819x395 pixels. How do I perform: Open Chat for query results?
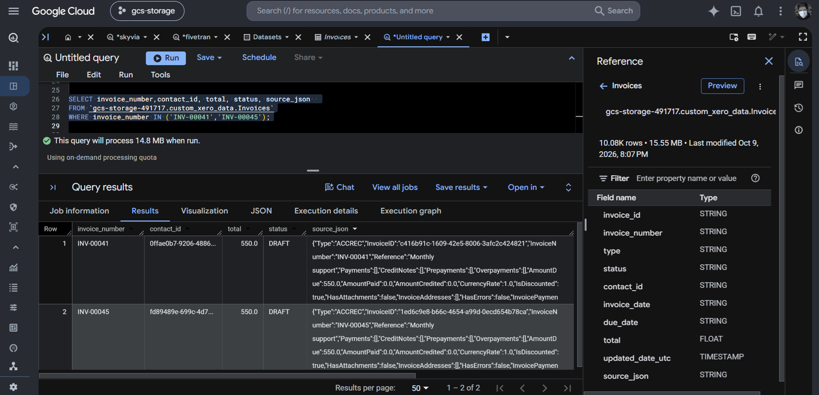pos(340,187)
